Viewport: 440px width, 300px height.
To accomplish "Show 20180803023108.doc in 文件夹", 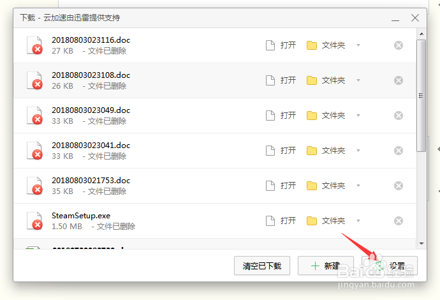I will [326, 80].
